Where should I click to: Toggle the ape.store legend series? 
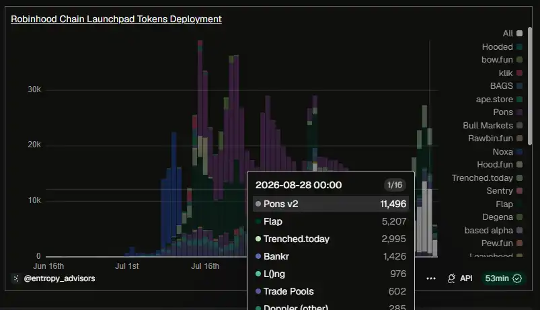click(x=499, y=100)
